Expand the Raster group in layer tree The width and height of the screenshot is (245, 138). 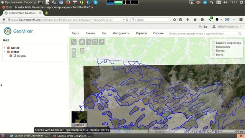(5, 48)
